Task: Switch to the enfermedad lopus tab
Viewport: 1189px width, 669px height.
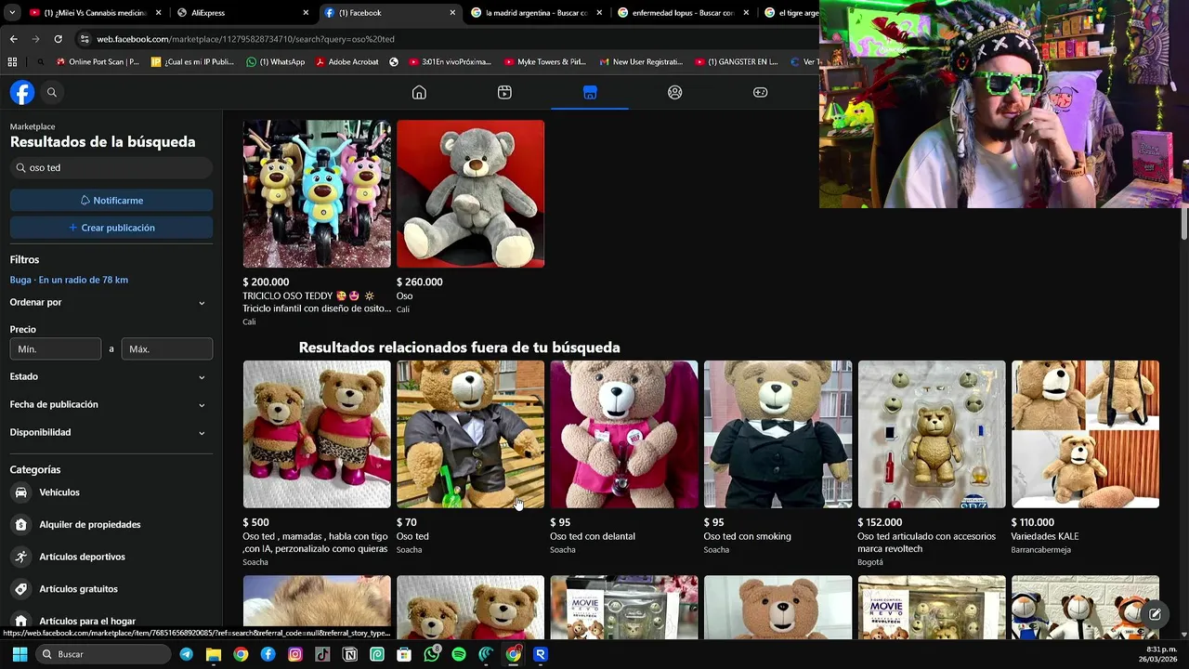Action: pos(684,13)
